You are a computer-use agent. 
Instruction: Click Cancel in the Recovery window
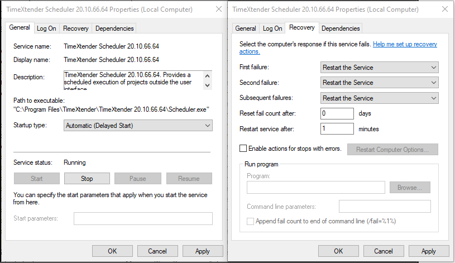pos(384,251)
